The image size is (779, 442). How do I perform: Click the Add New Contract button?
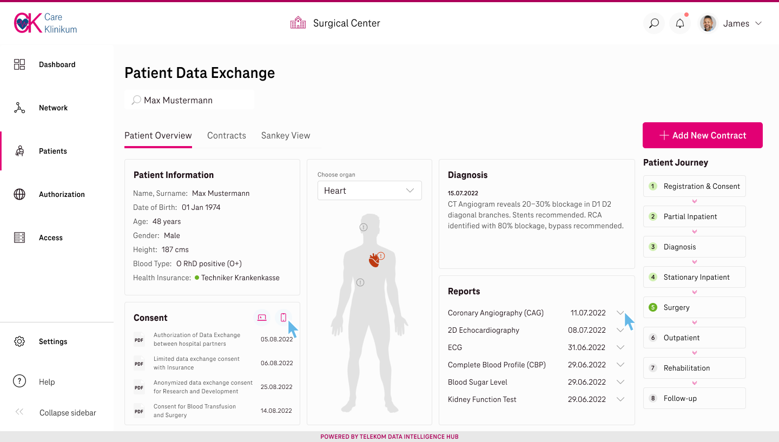(x=702, y=135)
